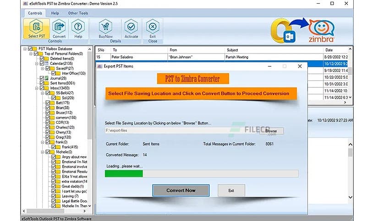This screenshot has width=383, height=221.
Task: Select the 10/12/2002 highlighted date row
Action: point(335,64)
